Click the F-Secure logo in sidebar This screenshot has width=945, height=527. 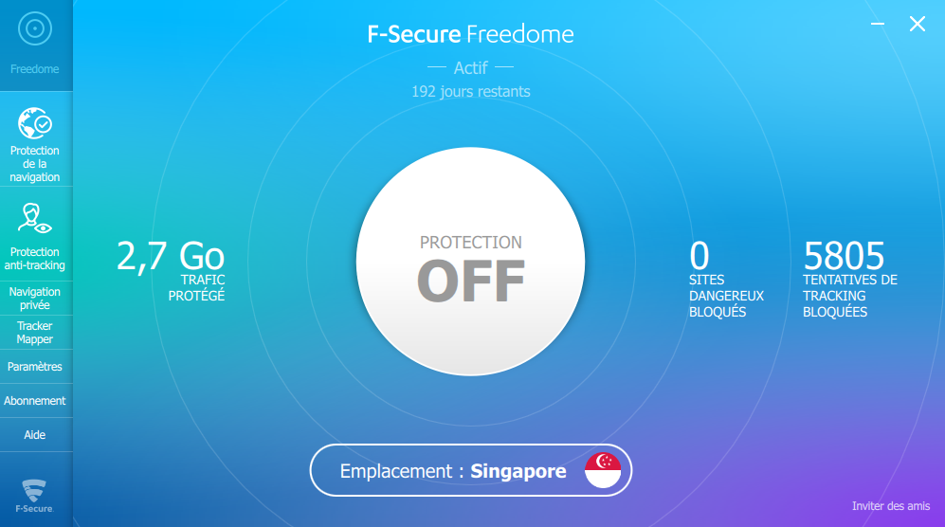tap(34, 496)
